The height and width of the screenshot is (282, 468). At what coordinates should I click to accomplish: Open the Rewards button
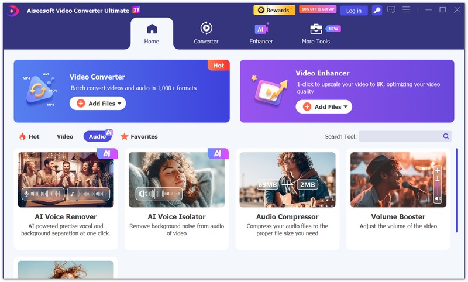click(274, 10)
